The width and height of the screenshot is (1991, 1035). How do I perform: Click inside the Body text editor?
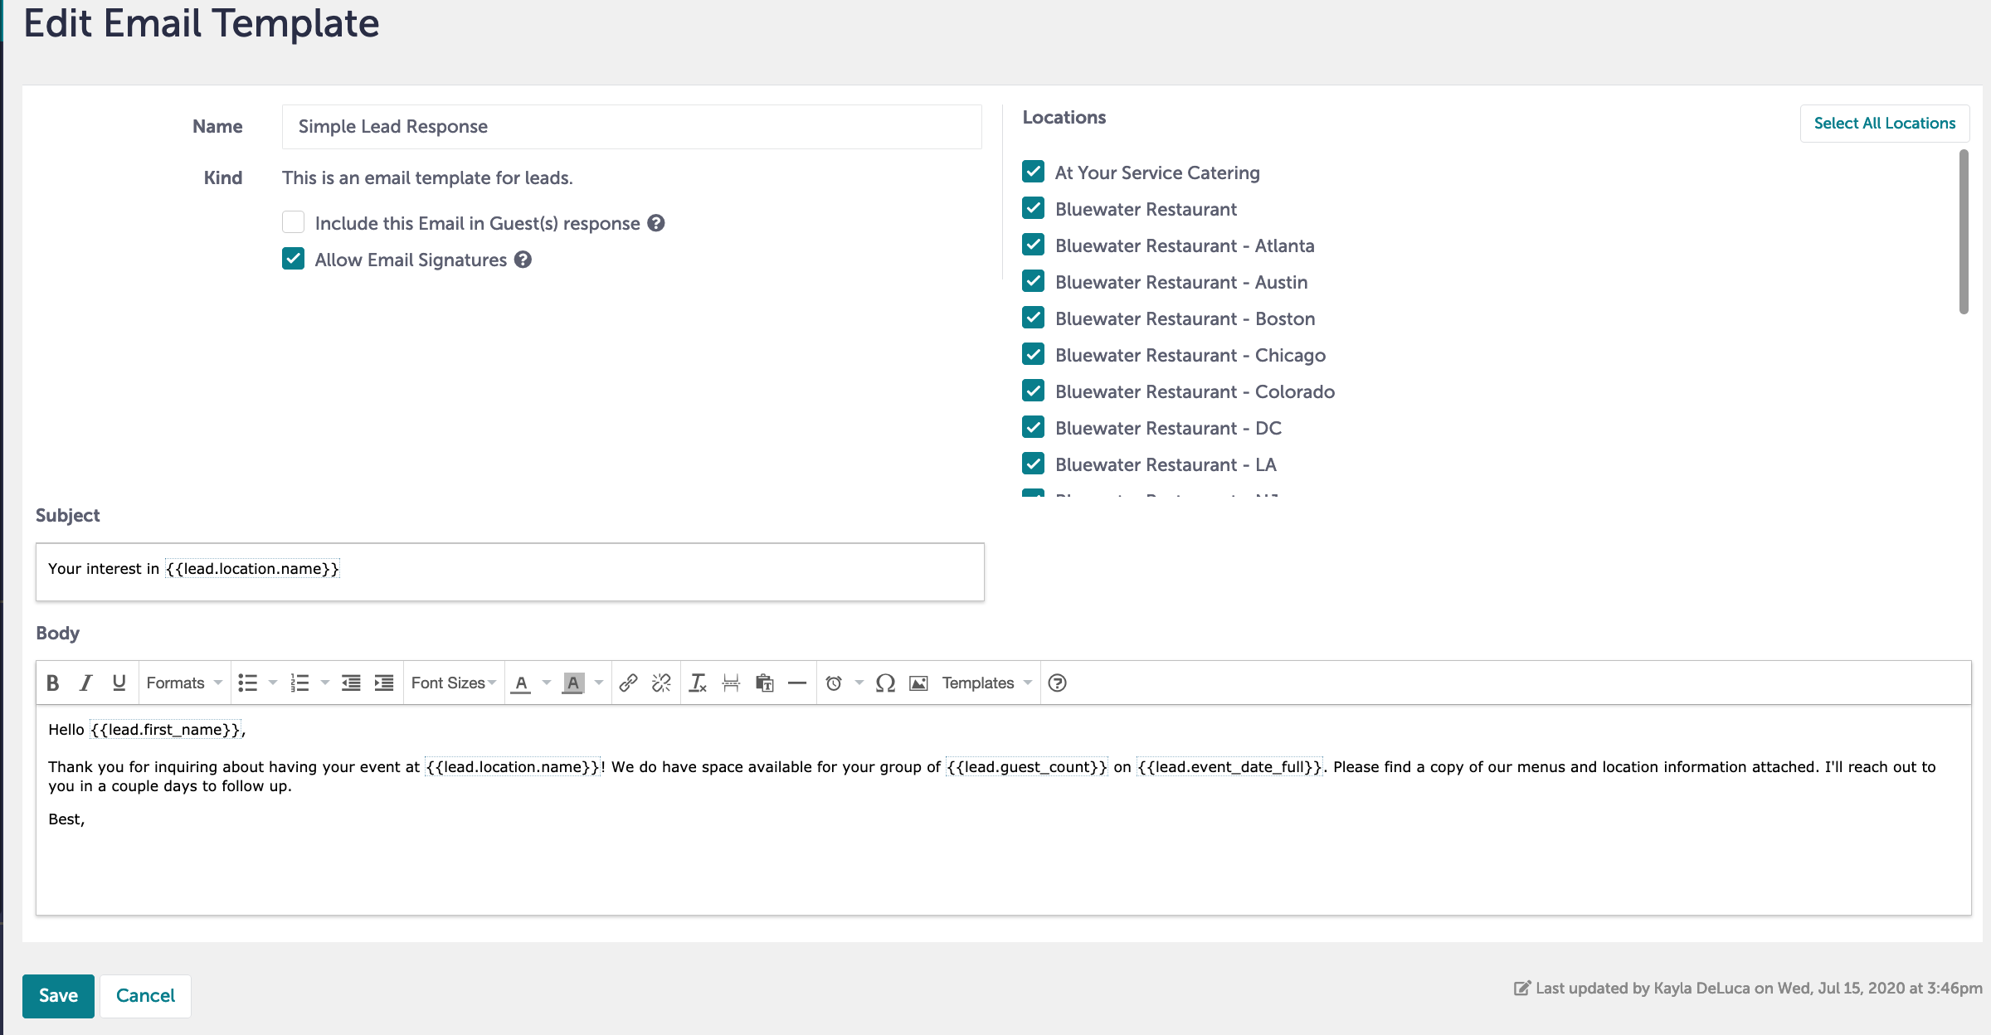pyautogui.click(x=1003, y=810)
